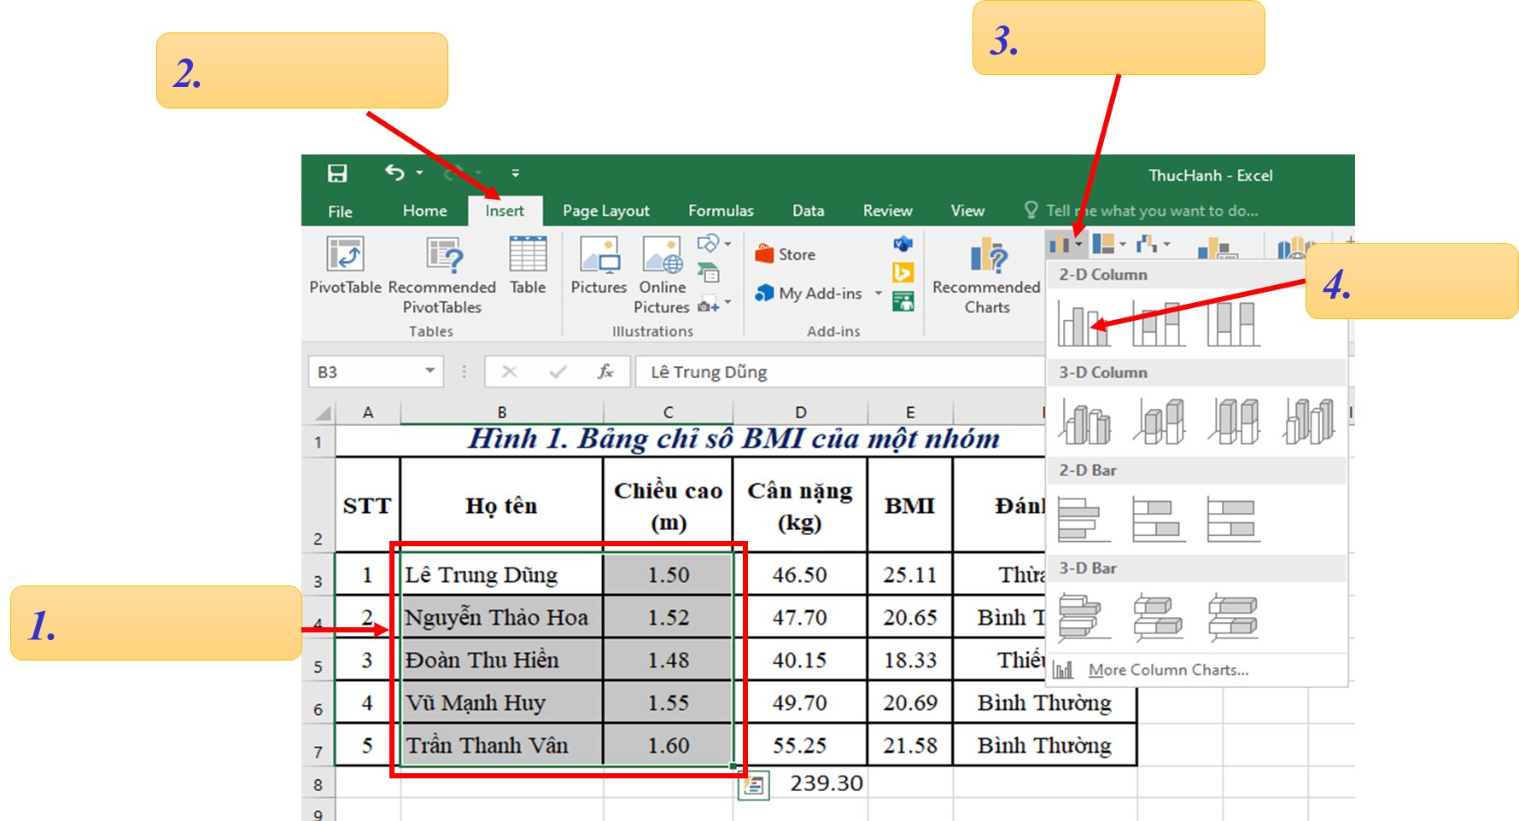Select the Insert ribbon tab

pos(505,211)
